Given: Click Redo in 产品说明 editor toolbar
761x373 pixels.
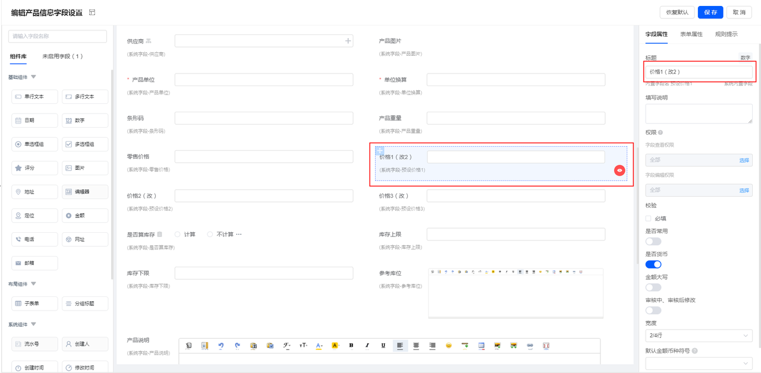Looking at the screenshot, I should click(237, 345).
